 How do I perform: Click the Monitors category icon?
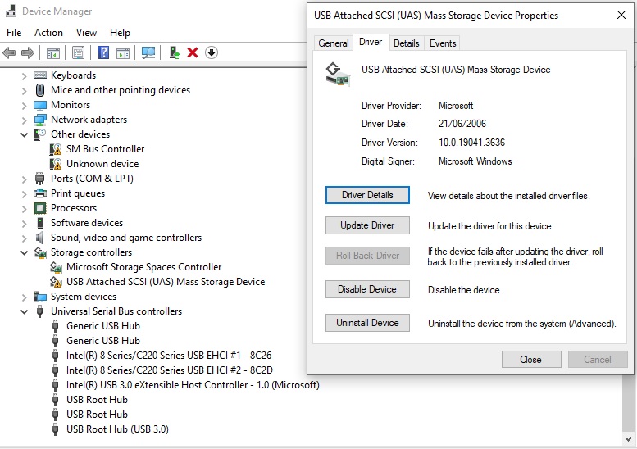pos(40,105)
